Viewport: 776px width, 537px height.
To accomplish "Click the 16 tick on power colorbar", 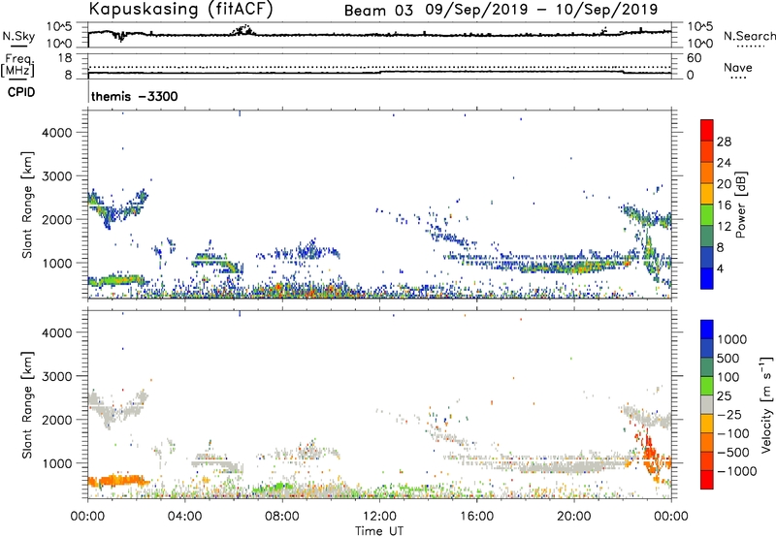I will pos(724,205).
